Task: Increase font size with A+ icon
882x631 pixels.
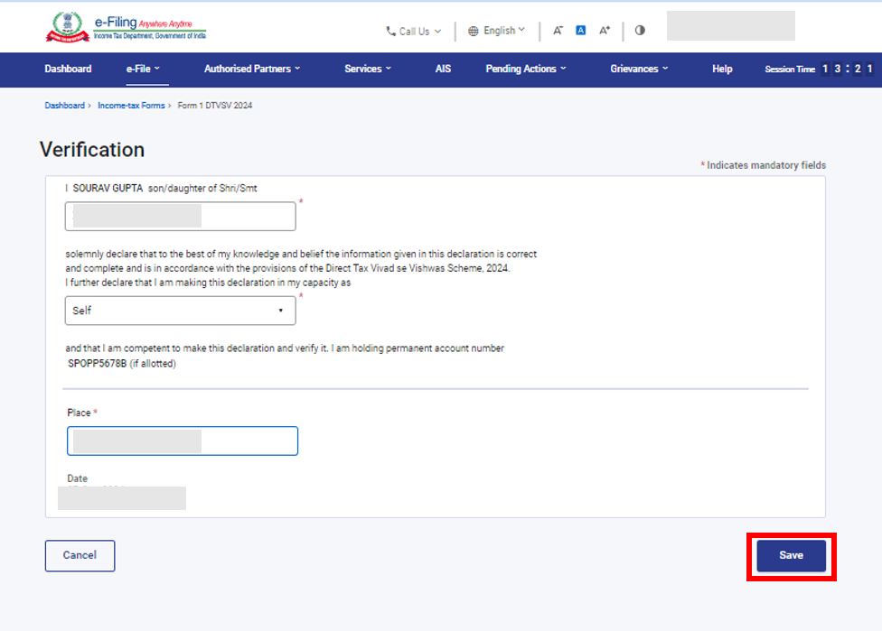Action: click(605, 31)
